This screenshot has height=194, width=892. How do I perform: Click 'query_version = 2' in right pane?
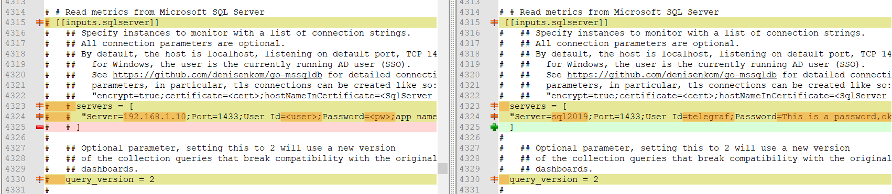554,179
